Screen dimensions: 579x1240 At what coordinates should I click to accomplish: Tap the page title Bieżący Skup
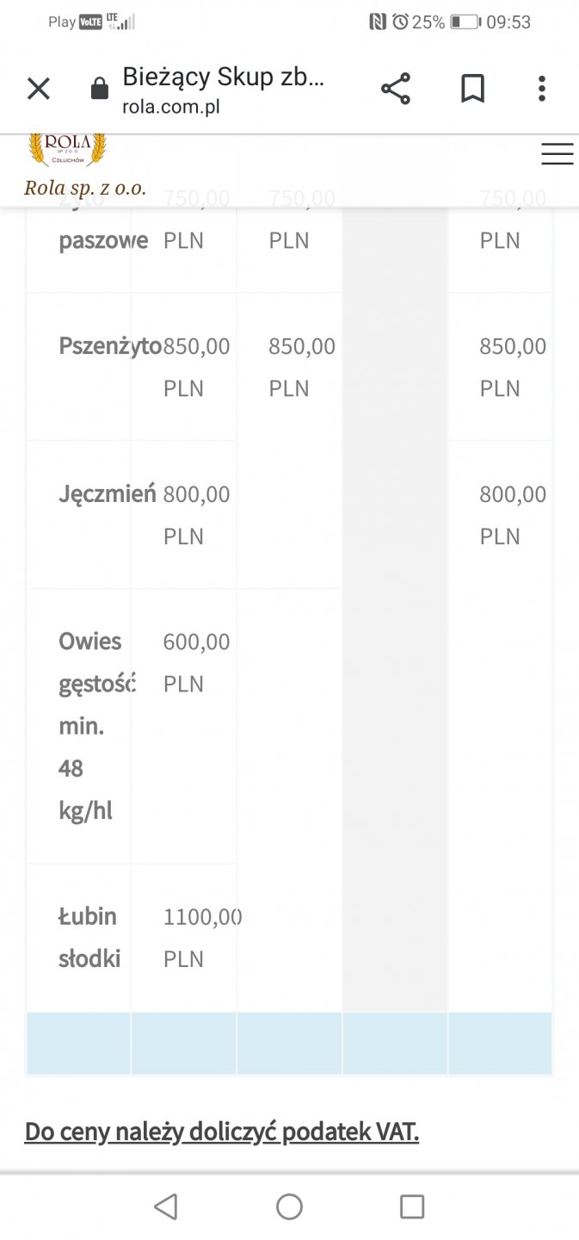point(224,77)
